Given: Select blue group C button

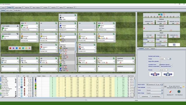Looking at the screenshot, I should click(x=17, y=48).
